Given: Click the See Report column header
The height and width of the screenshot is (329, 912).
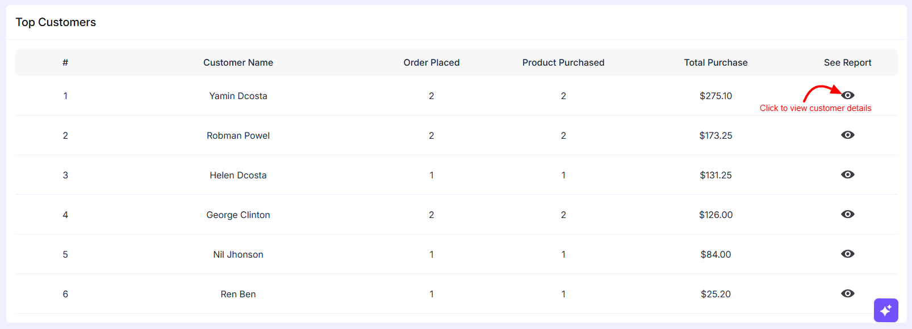Looking at the screenshot, I should click(x=847, y=62).
